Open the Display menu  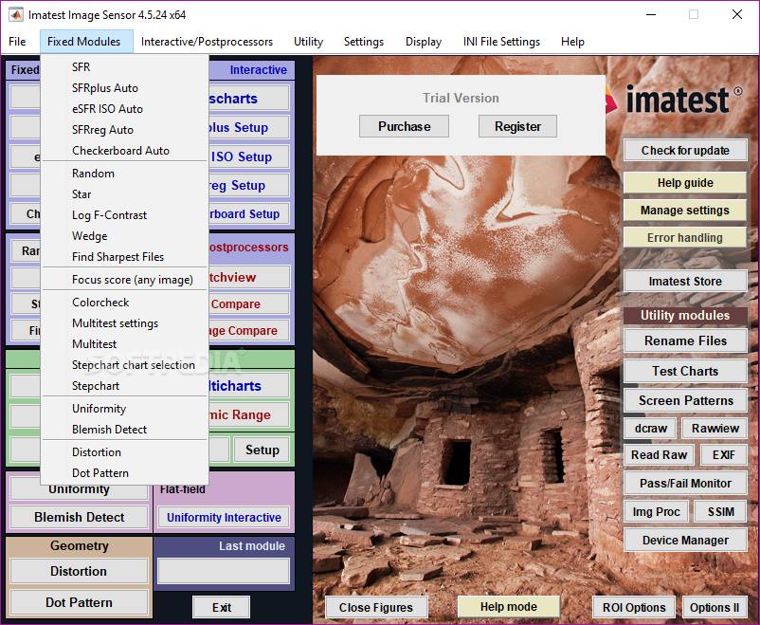tap(424, 42)
